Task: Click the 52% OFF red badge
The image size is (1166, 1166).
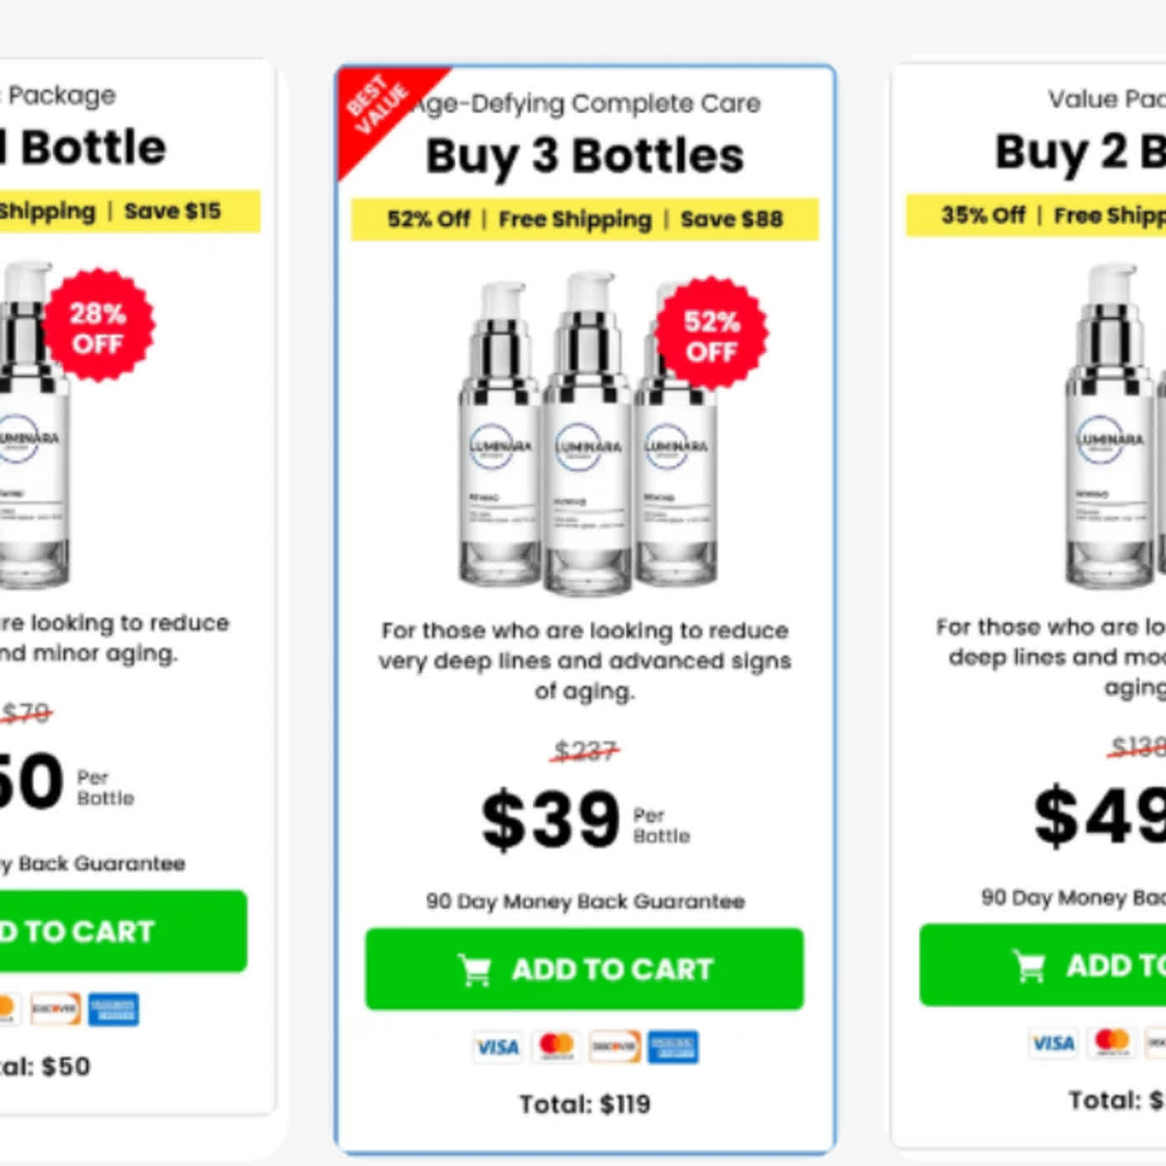Action: click(x=710, y=335)
